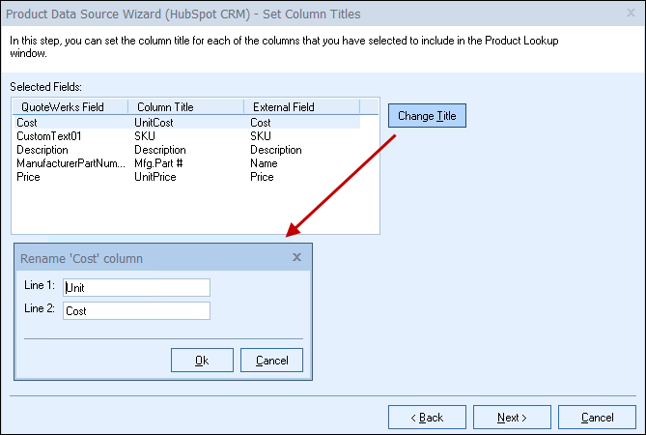646x435 pixels.
Task: Cancel the Product Data Source Wizard
Action: 597,418
